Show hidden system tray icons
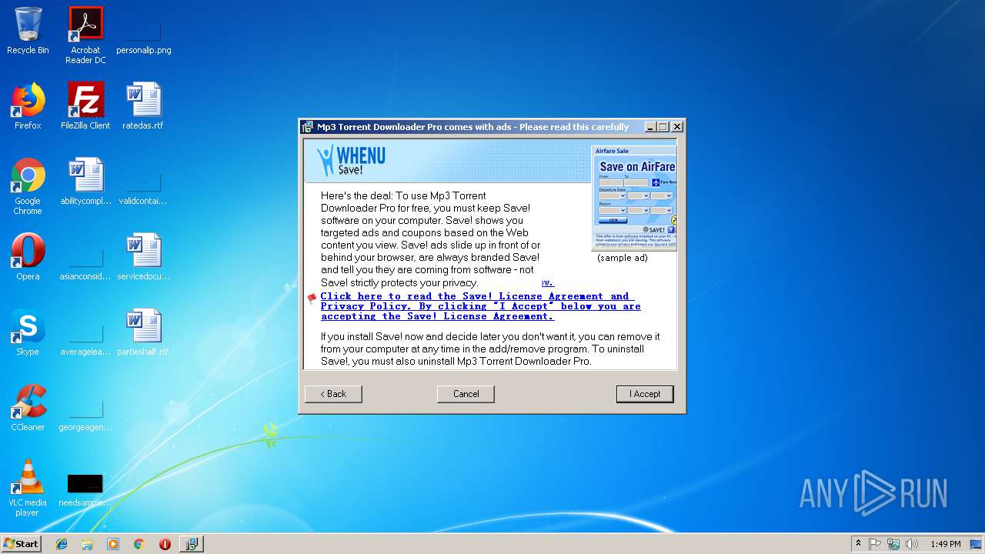 pyautogui.click(x=859, y=544)
